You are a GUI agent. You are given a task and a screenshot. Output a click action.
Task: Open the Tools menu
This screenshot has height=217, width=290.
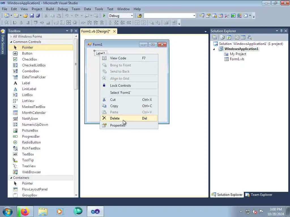(99, 9)
